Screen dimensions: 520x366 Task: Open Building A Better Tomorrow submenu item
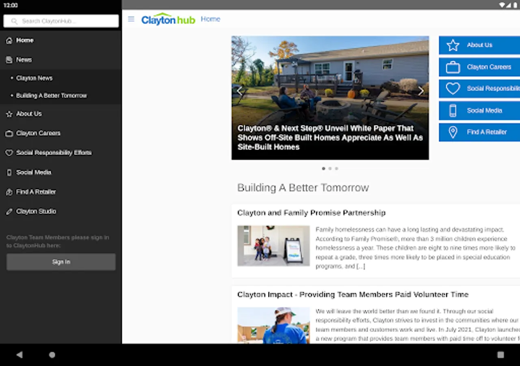tap(61, 96)
